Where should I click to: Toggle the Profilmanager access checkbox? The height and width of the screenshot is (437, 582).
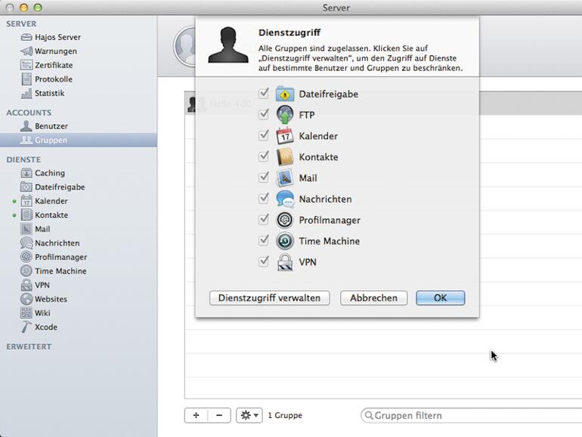264,219
